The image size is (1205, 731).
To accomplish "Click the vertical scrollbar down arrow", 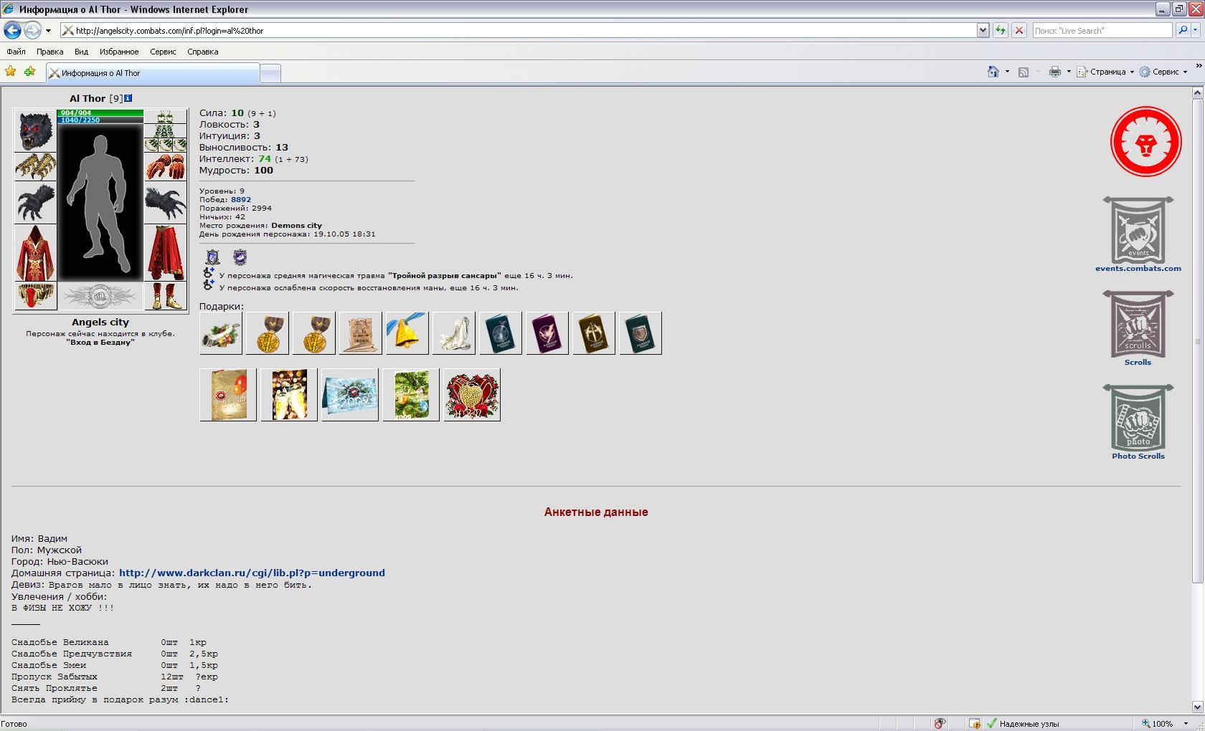I will [1197, 707].
